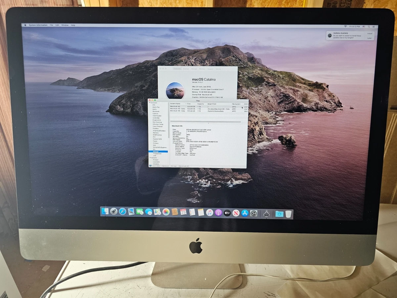Open the Apple TV app in the Dock
Image resolution: width=397 pixels, height=298 pixels.
click(x=227, y=213)
